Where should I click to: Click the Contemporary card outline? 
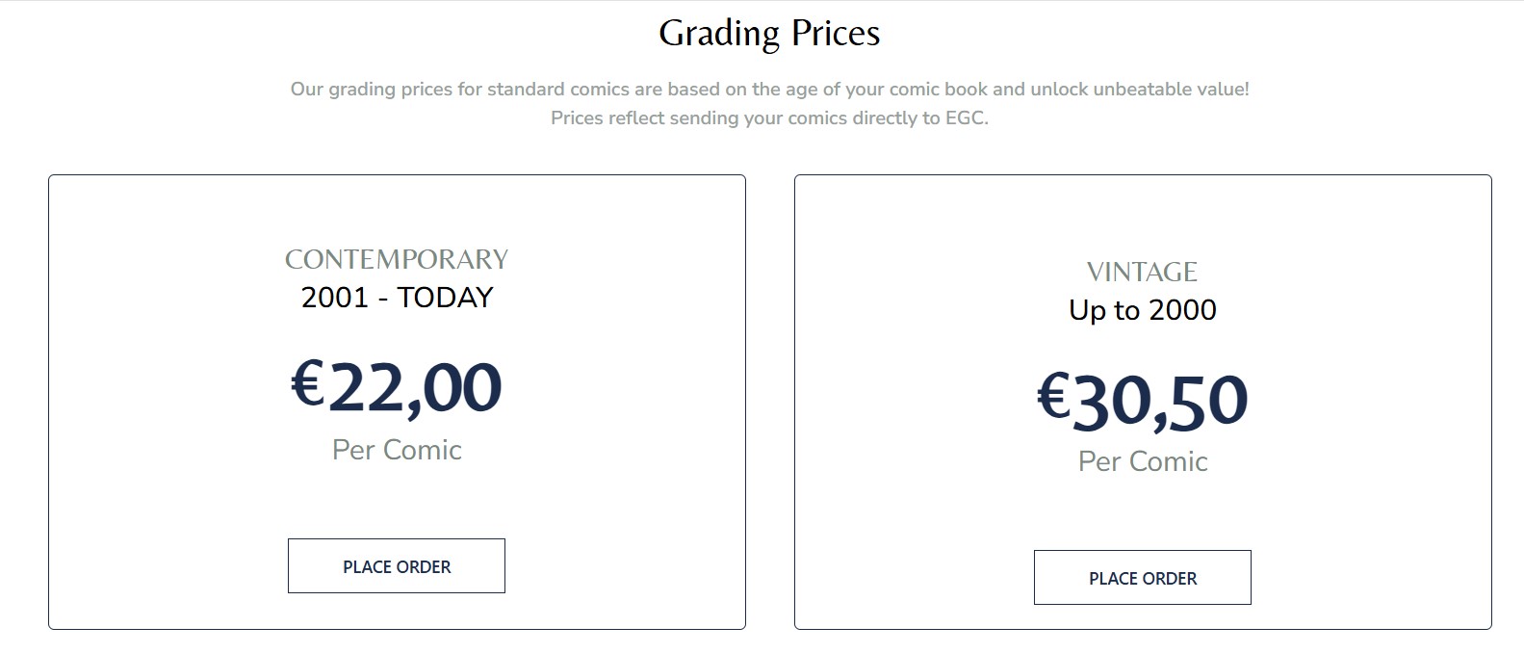tap(396, 174)
